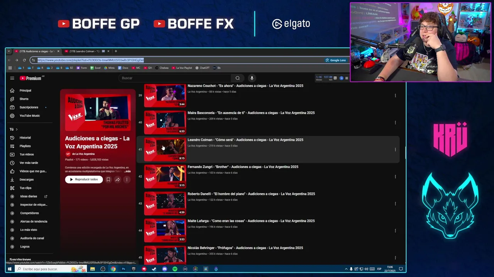
Task: Switch to the Leandro Colman tab
Action: [x=85, y=51]
